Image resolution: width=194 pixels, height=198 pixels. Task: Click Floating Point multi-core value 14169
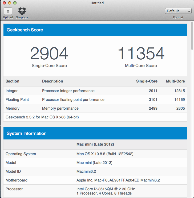[180, 100]
